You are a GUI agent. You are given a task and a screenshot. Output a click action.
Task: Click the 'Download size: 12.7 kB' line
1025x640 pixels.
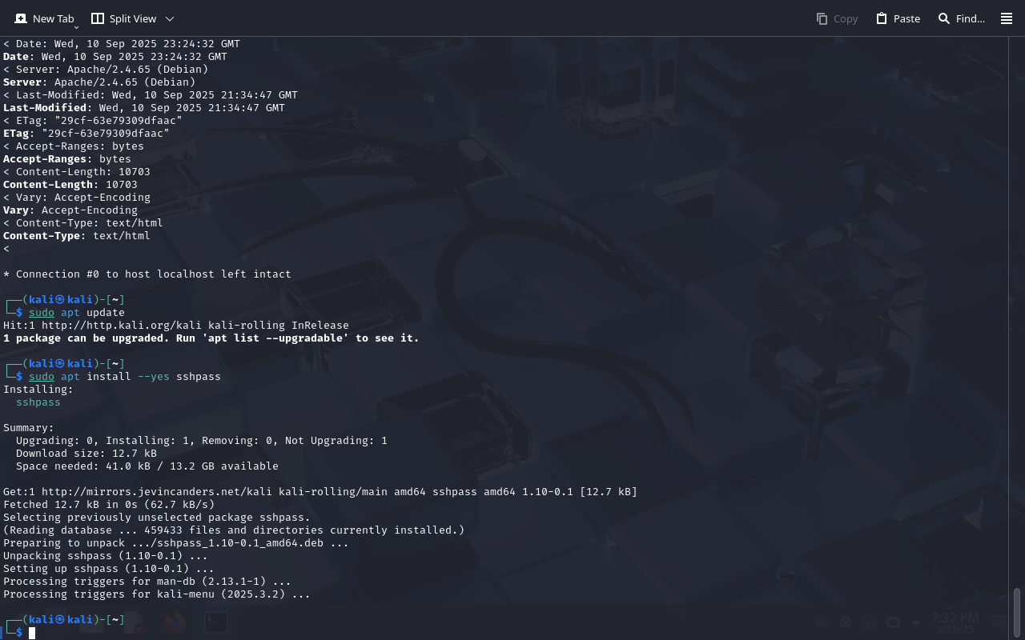86,454
